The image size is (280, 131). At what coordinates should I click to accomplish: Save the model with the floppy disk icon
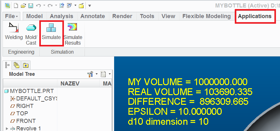click(31, 6)
